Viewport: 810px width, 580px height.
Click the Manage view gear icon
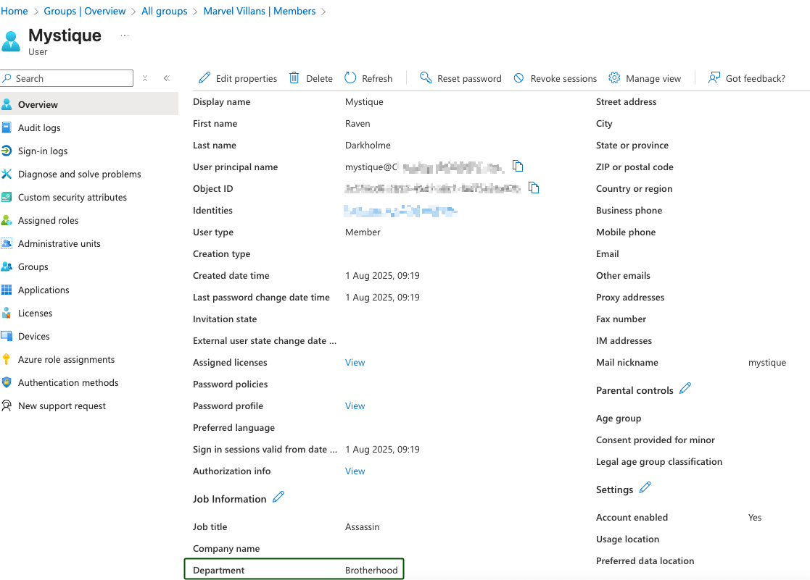pyautogui.click(x=614, y=78)
